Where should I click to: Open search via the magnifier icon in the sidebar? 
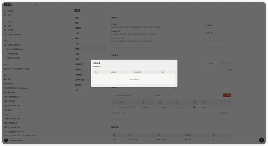[5, 15]
